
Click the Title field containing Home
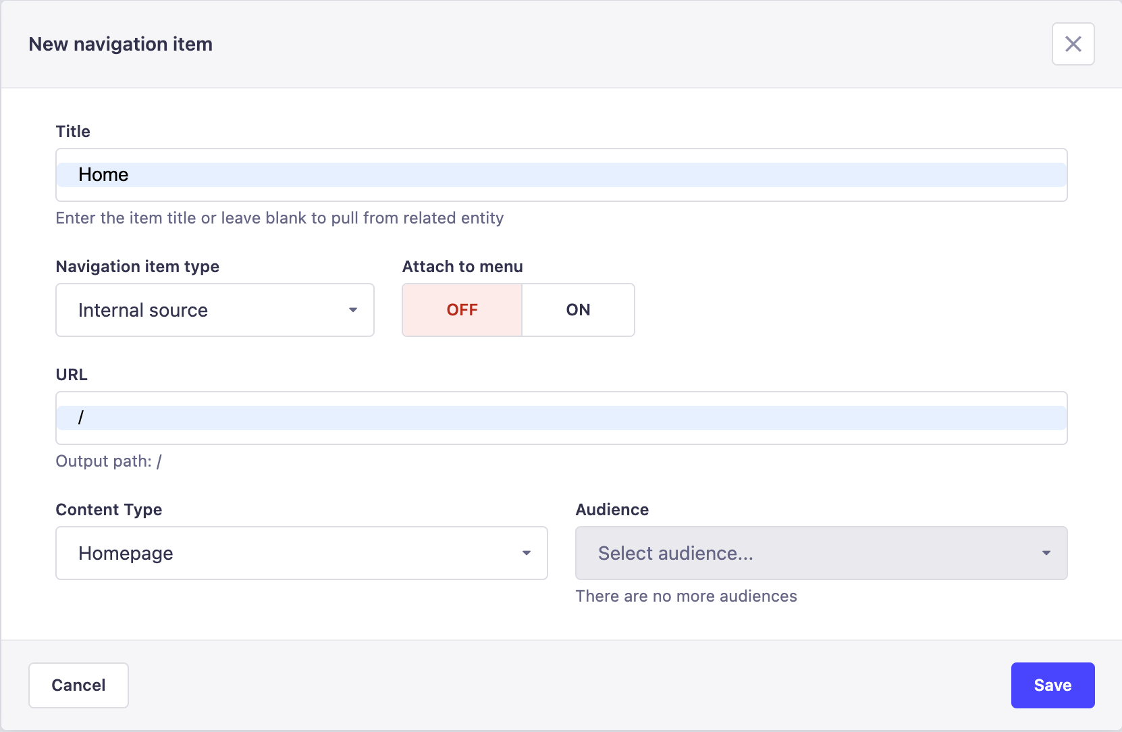[561, 175]
